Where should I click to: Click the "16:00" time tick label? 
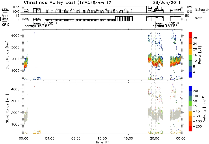pyautogui.click(x=128, y=139)
